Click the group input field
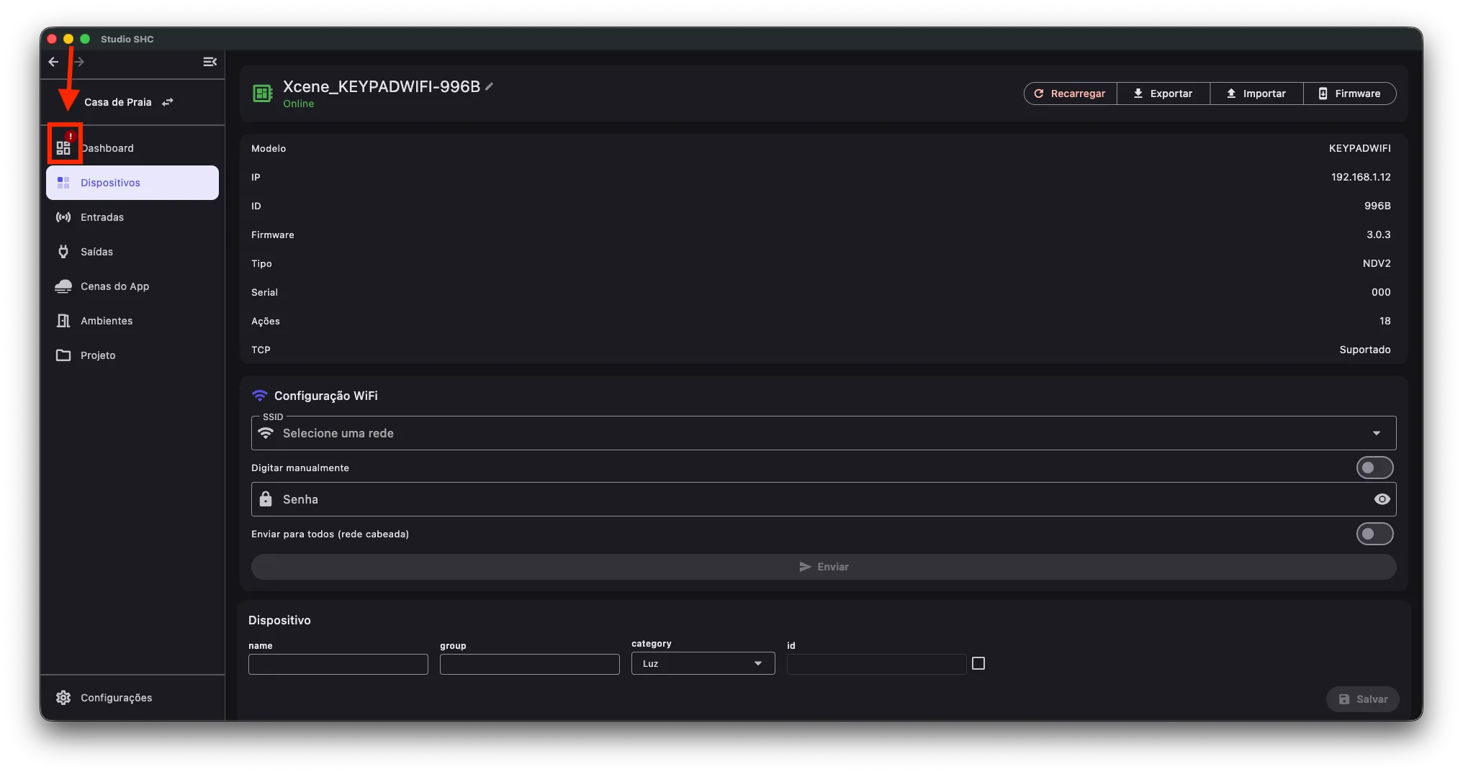Image resolution: width=1463 pixels, height=774 pixels. pos(530,664)
